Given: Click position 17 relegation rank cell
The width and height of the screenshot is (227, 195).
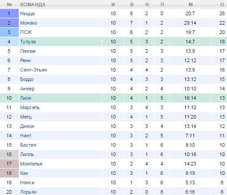Looking at the screenshot, I should coord(9,164).
